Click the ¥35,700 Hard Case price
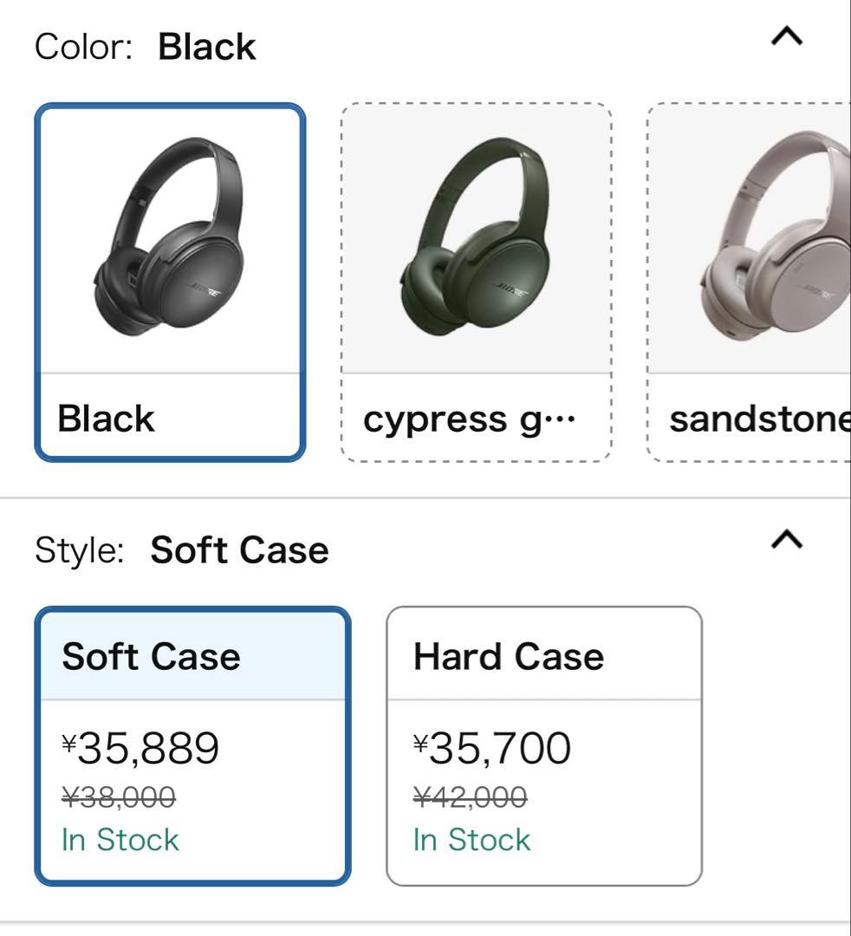Image resolution: width=851 pixels, height=936 pixels. tap(490, 745)
